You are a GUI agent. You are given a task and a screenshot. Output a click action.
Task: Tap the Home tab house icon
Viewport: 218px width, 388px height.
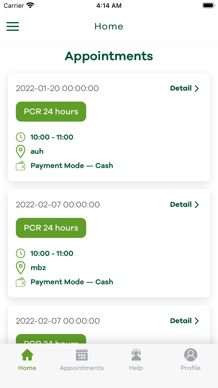(x=27, y=355)
